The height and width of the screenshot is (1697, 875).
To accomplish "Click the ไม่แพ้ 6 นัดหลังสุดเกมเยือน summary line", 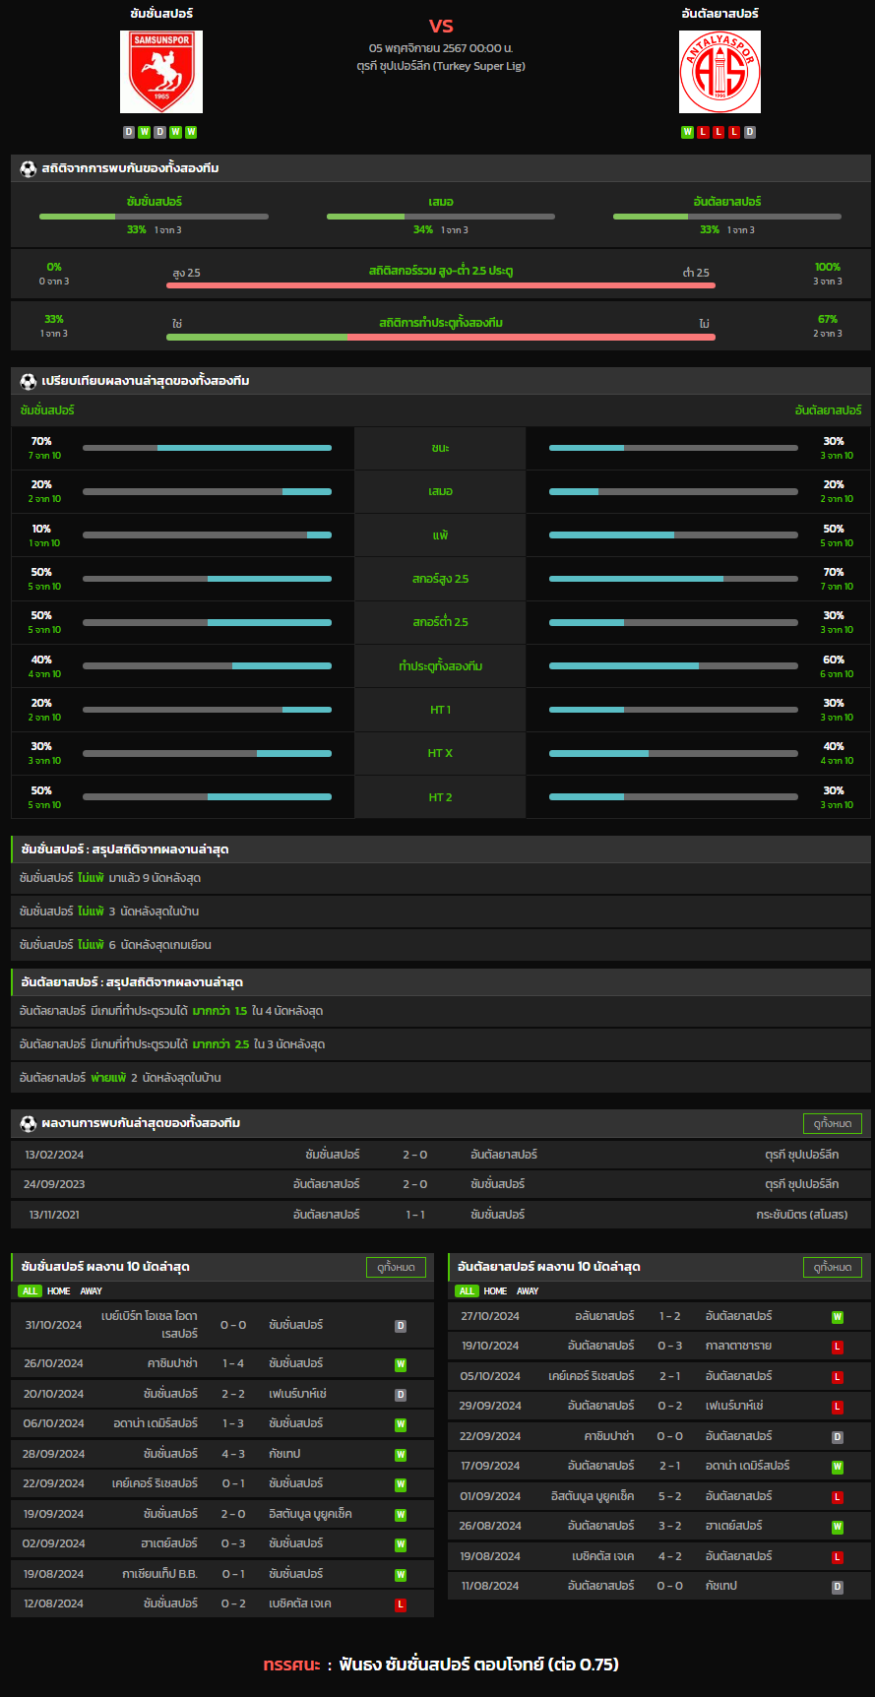I will pos(441,945).
